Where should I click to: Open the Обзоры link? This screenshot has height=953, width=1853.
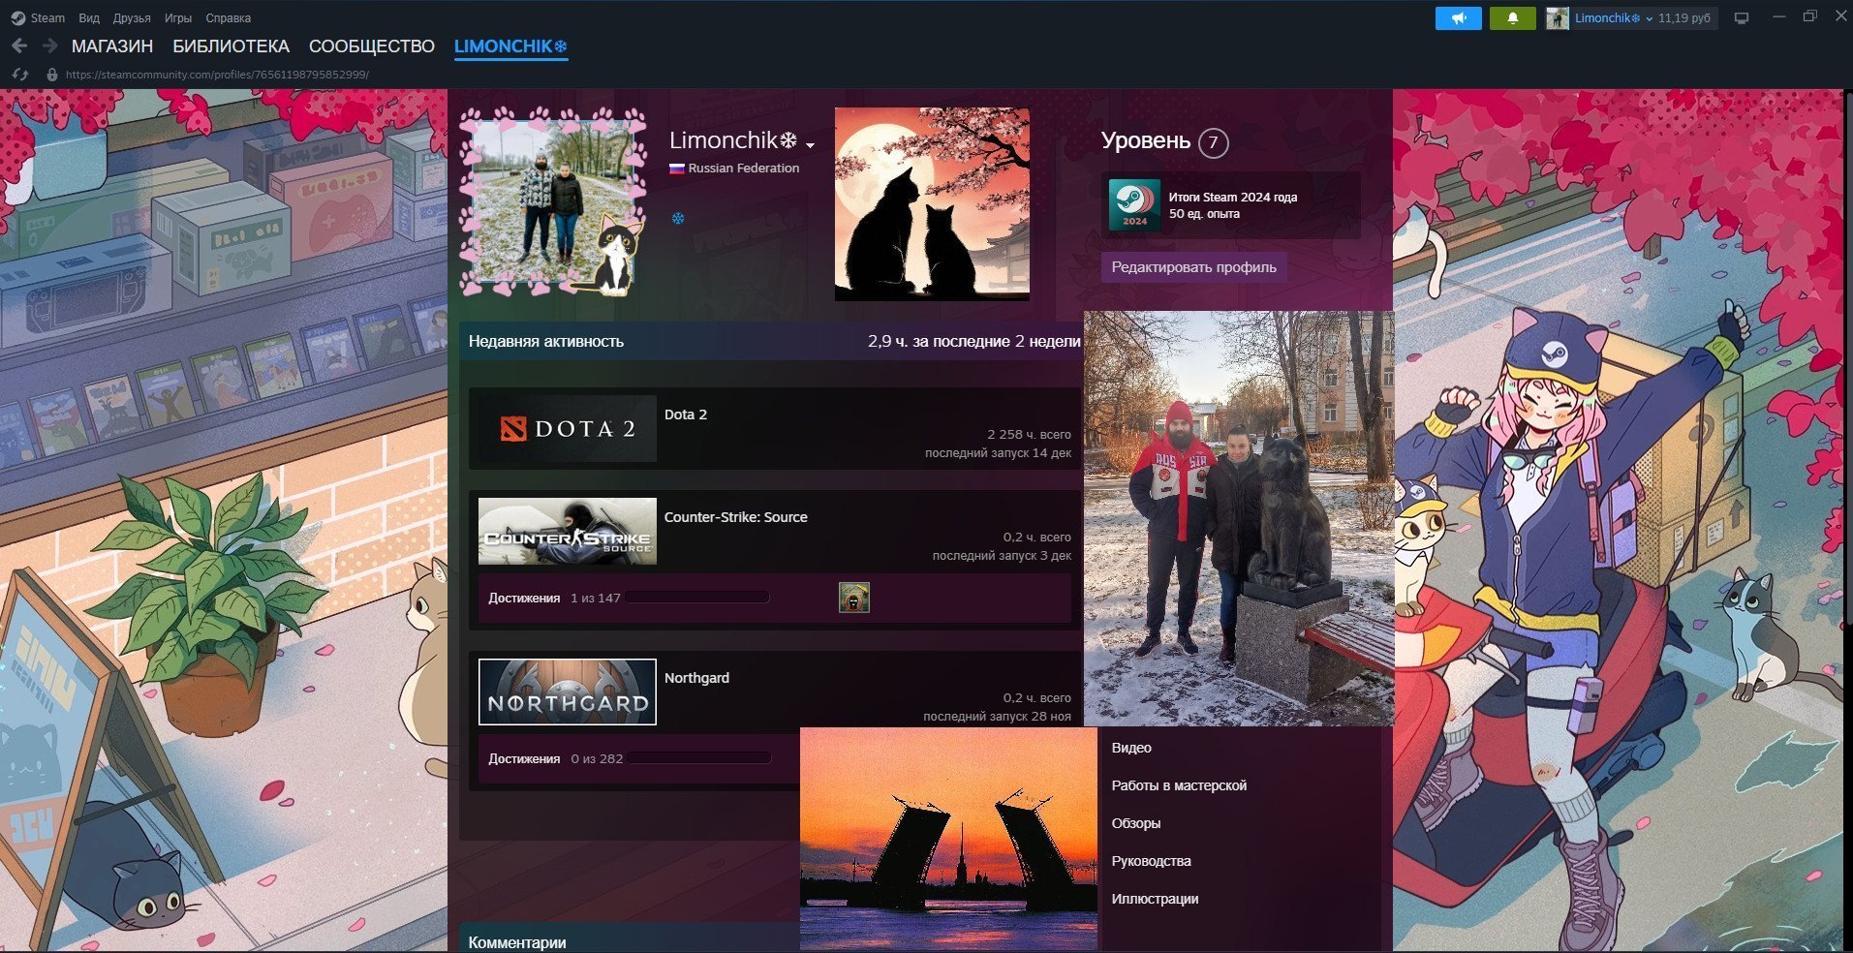[1136, 823]
